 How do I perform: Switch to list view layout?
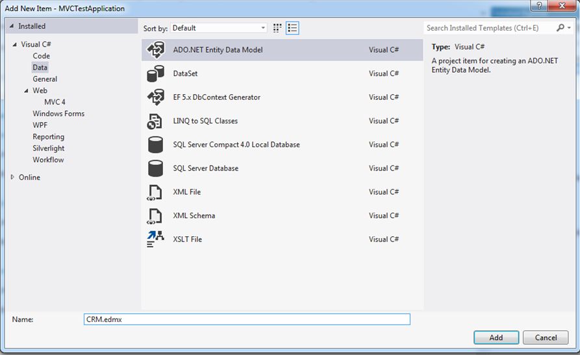point(292,28)
